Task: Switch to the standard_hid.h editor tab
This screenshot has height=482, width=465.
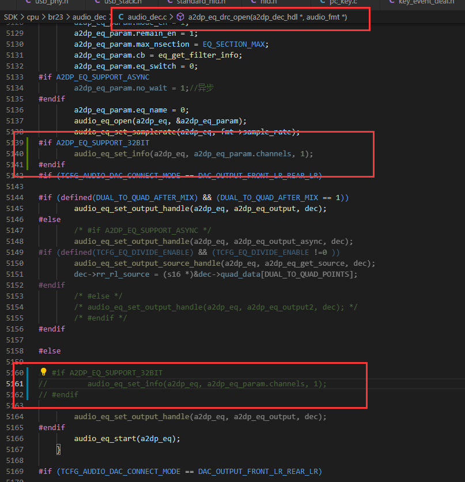Action: click(201, 2)
